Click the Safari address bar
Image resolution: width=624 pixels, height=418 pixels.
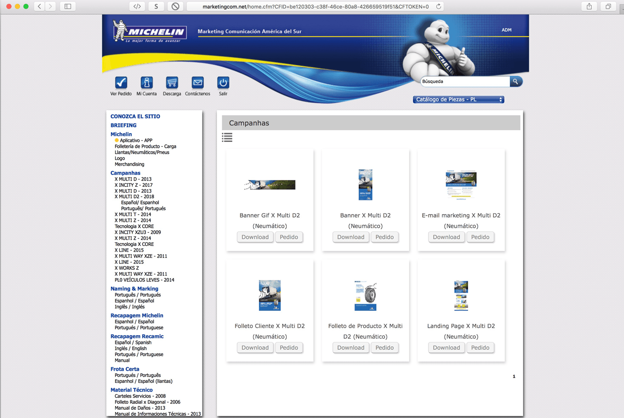pyautogui.click(x=315, y=6)
